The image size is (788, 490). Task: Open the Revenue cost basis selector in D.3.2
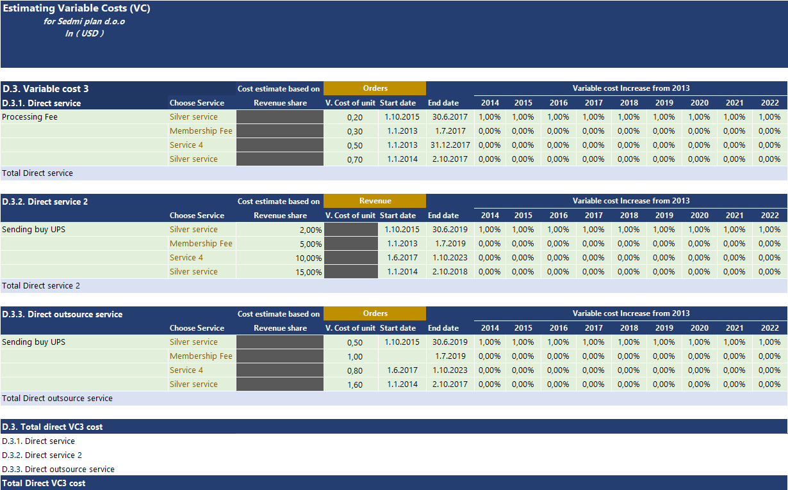pos(375,201)
